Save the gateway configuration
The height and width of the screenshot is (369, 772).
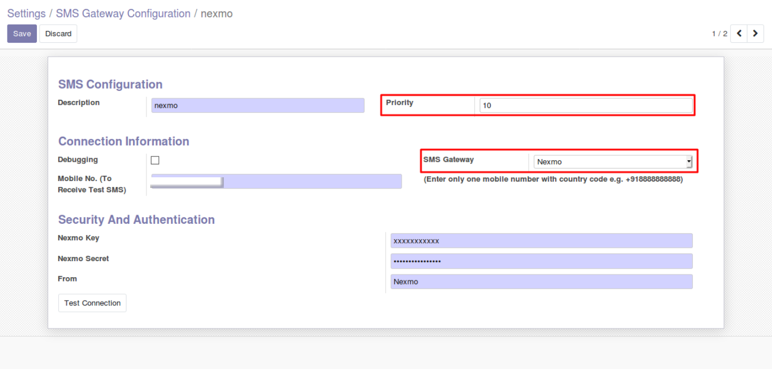pos(22,34)
